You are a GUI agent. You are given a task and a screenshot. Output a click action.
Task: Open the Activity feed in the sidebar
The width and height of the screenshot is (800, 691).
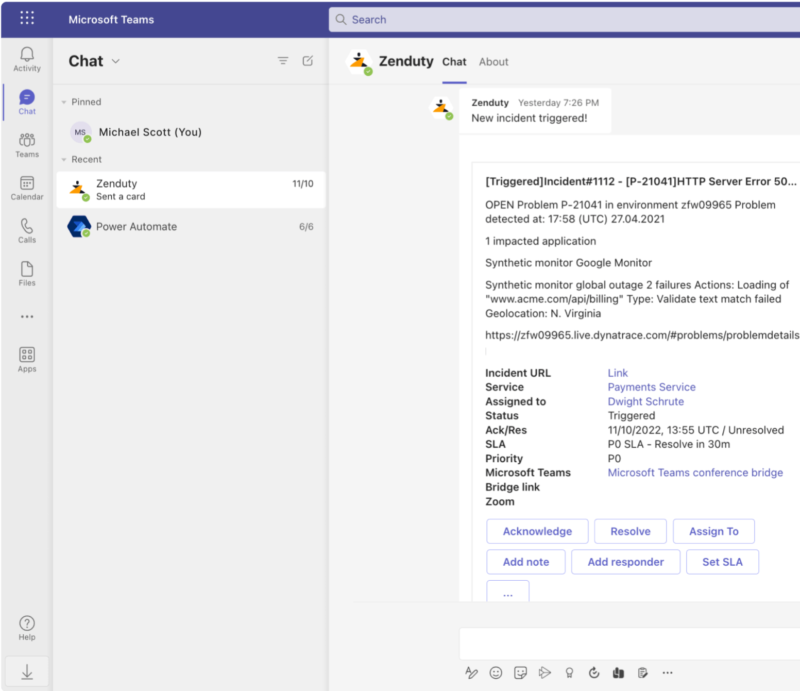tap(26, 58)
